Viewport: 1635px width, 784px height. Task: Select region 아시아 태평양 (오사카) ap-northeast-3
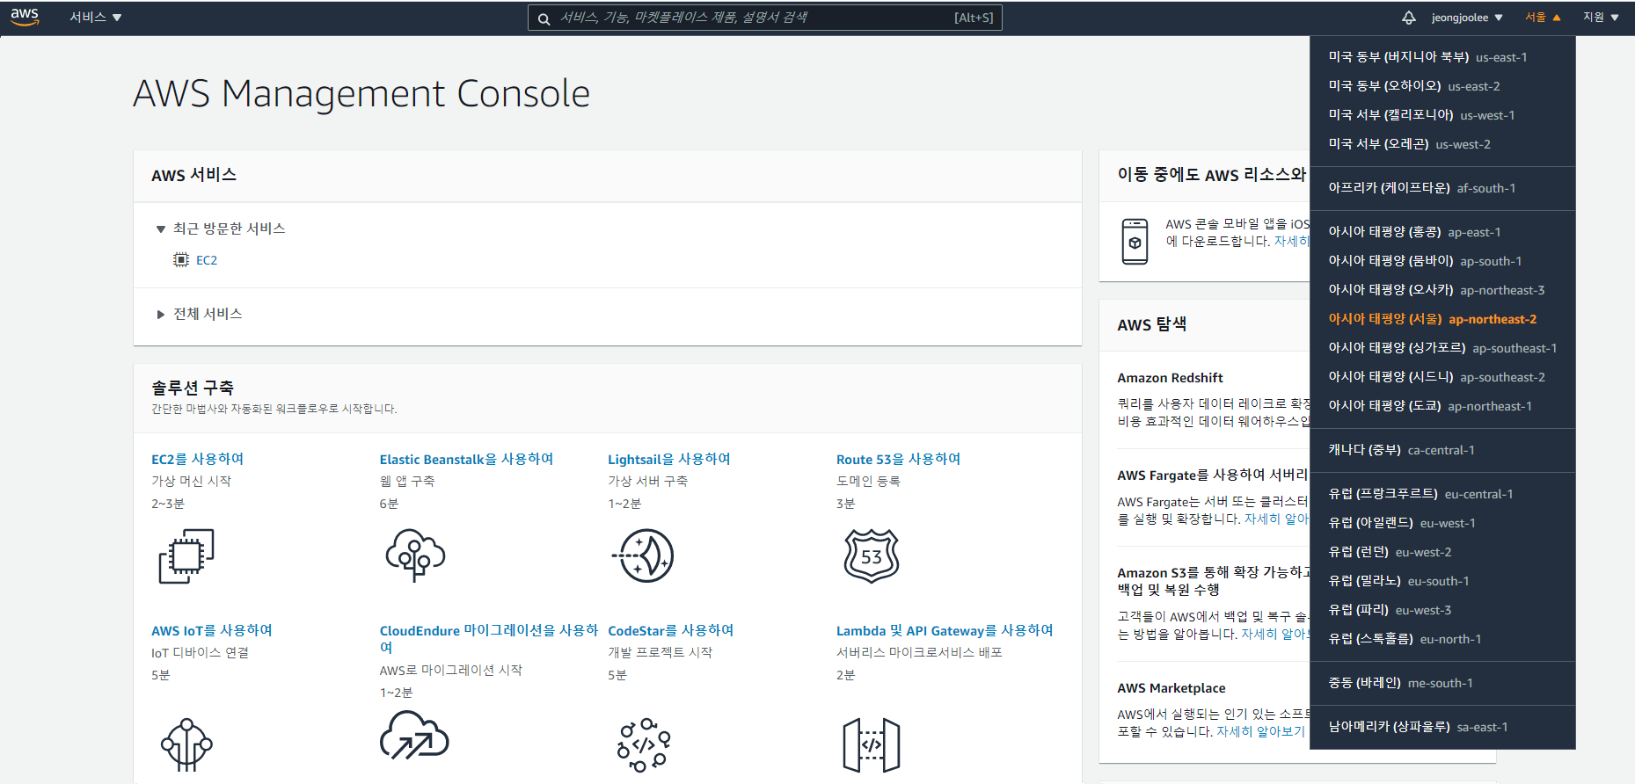click(x=1442, y=290)
